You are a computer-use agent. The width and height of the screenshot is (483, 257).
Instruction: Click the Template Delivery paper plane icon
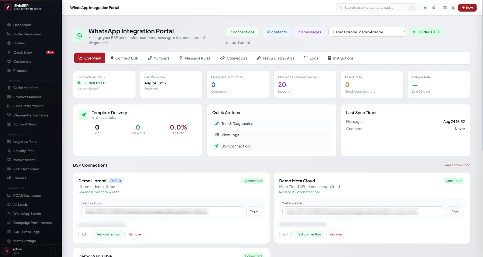(84, 115)
